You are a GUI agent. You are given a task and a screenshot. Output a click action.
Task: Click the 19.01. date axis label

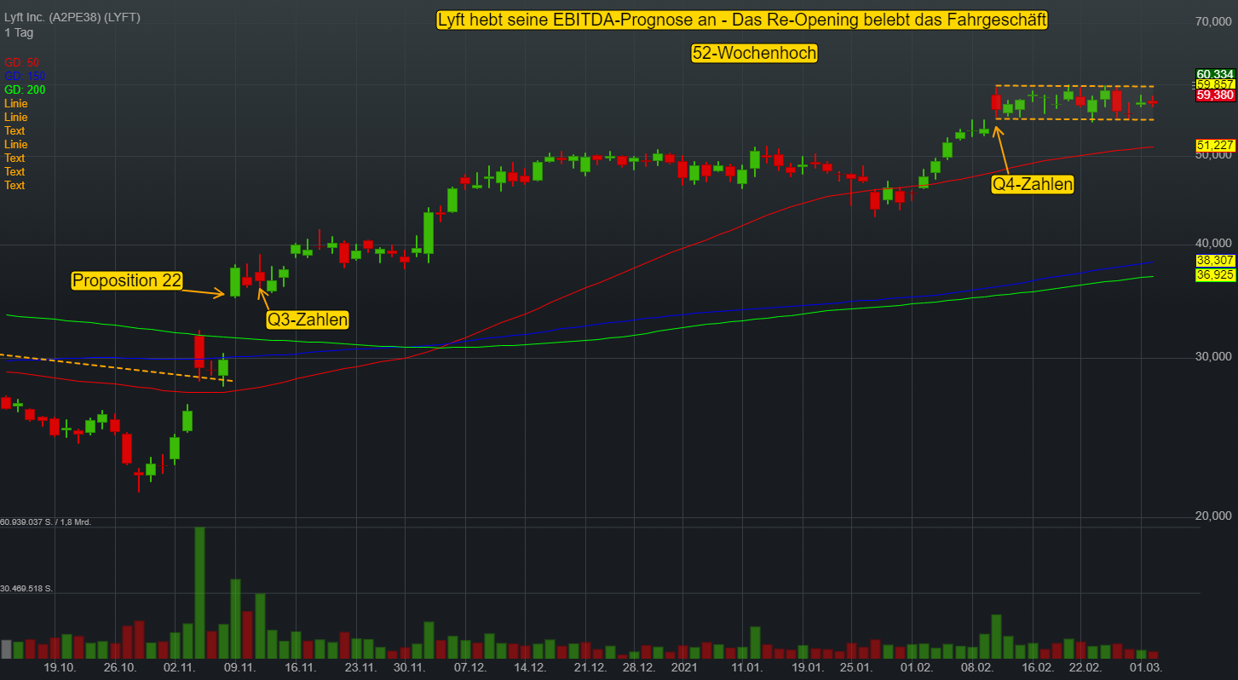807,667
